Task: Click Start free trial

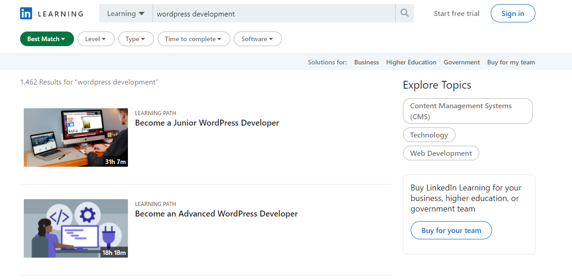Action: coord(457,14)
